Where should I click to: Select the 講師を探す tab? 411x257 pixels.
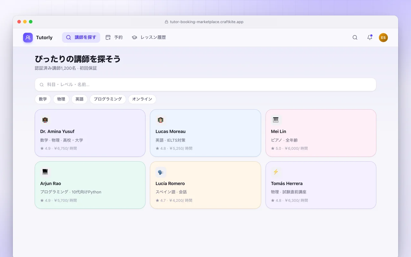[81, 37]
